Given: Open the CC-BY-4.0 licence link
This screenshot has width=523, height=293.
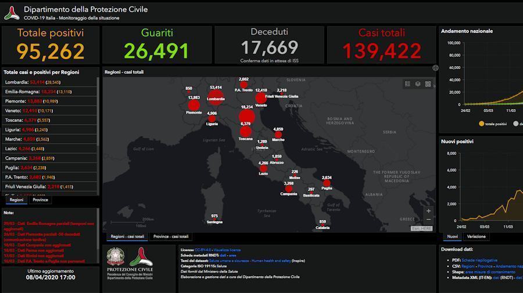Looking at the screenshot, I should pyautogui.click(x=202, y=249).
